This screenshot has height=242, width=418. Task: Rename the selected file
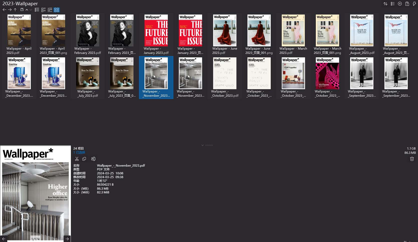coord(93,159)
